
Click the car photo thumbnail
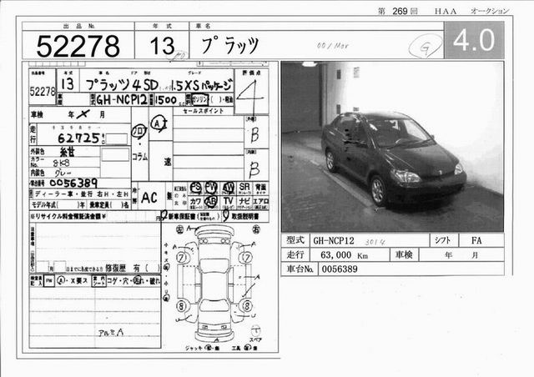(x=392, y=147)
